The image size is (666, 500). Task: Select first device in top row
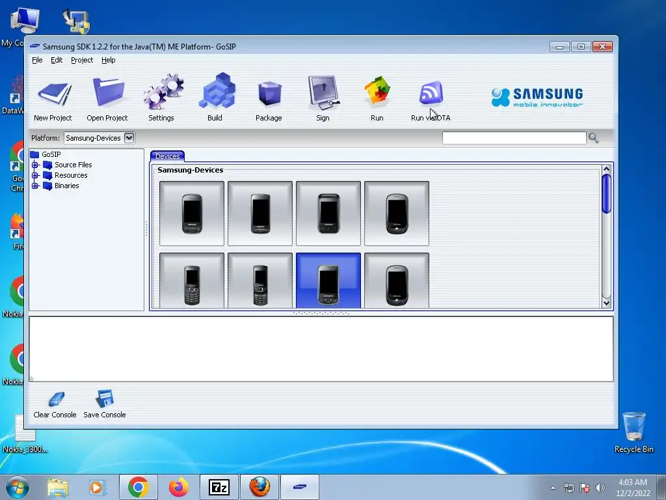(x=192, y=214)
